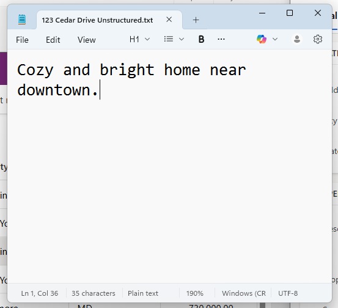Open the Edit menu
This screenshot has height=308, width=338.
pyautogui.click(x=53, y=40)
